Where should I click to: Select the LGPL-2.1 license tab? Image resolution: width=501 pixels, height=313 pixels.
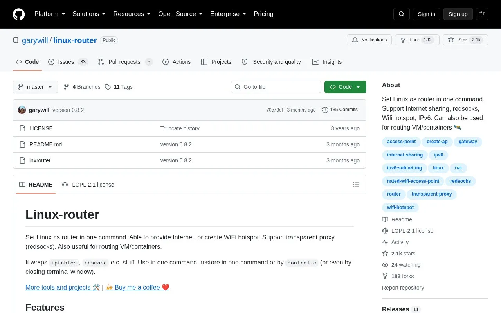(x=88, y=185)
